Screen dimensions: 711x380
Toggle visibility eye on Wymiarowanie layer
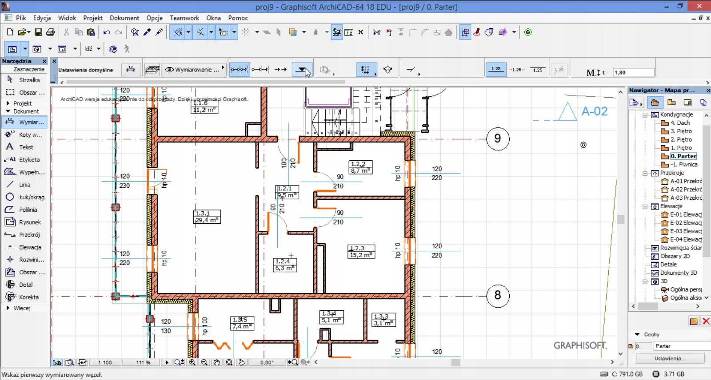click(x=169, y=70)
